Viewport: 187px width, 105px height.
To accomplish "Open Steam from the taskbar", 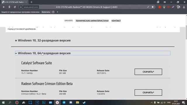I will (84, 102).
